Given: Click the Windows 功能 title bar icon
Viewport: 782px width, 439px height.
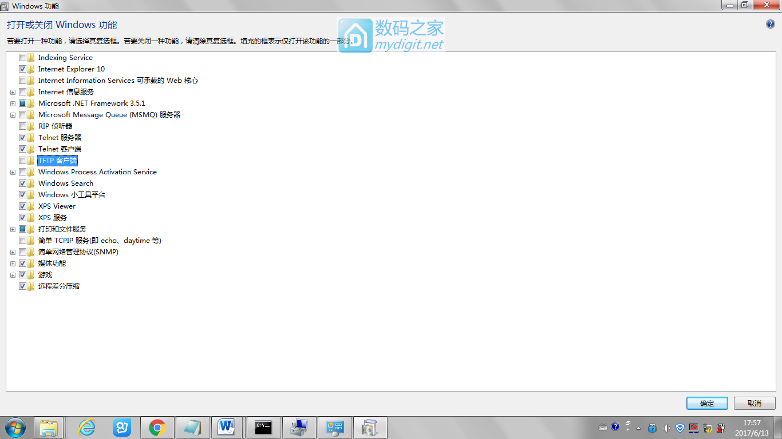Looking at the screenshot, I should coord(5,5).
